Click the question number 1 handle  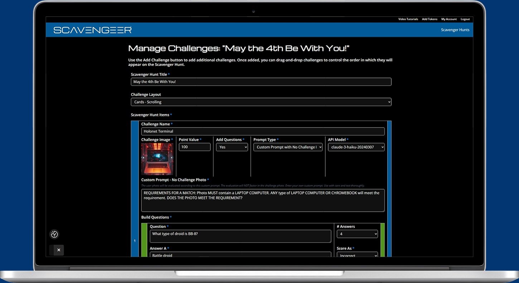[135, 240]
